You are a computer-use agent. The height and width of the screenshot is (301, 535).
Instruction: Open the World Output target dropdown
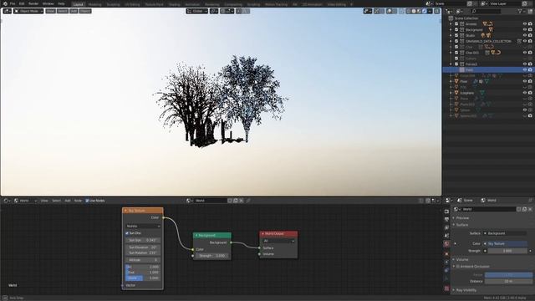tap(278, 241)
